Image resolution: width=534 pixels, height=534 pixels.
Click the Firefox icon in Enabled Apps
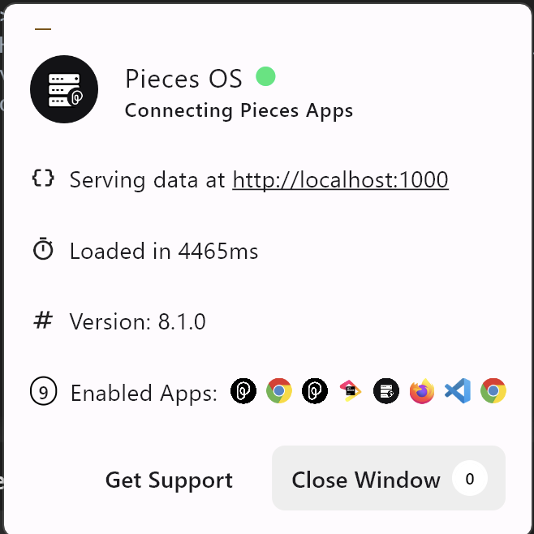point(422,391)
